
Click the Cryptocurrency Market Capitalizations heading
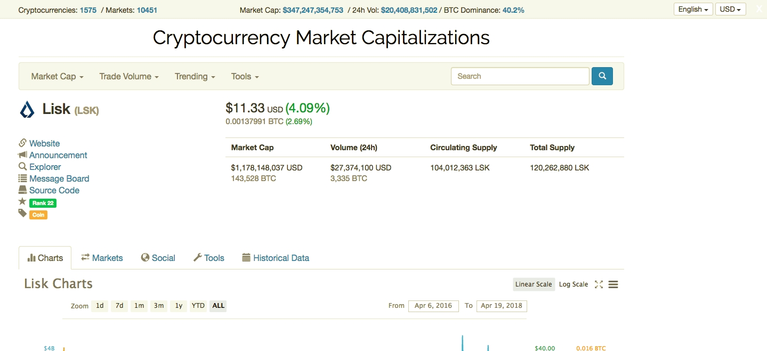click(x=321, y=38)
